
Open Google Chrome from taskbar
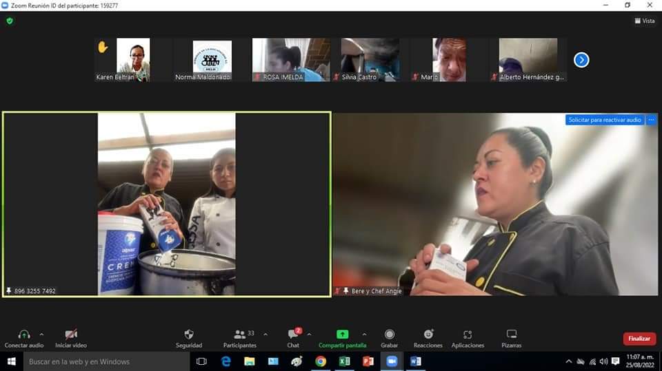(x=321, y=361)
